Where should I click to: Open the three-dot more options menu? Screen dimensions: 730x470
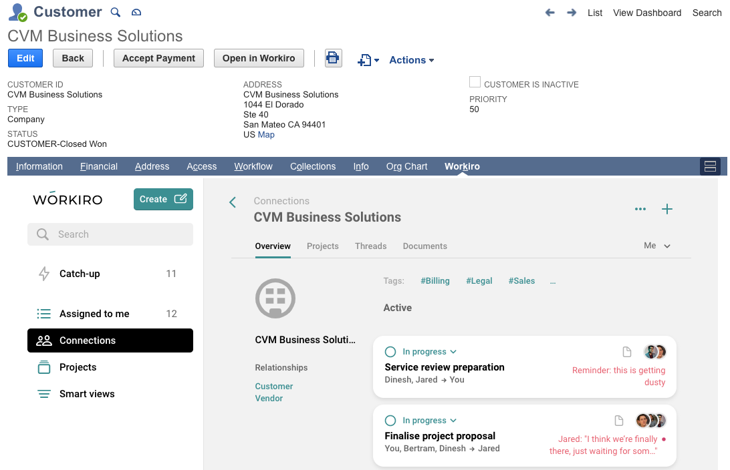point(640,209)
